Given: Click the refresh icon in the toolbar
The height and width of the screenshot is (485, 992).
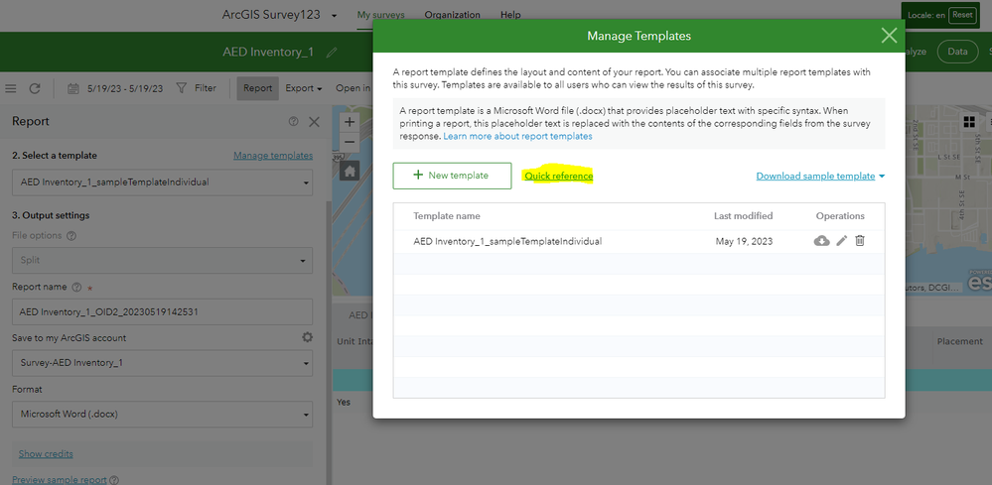Looking at the screenshot, I should (x=35, y=88).
